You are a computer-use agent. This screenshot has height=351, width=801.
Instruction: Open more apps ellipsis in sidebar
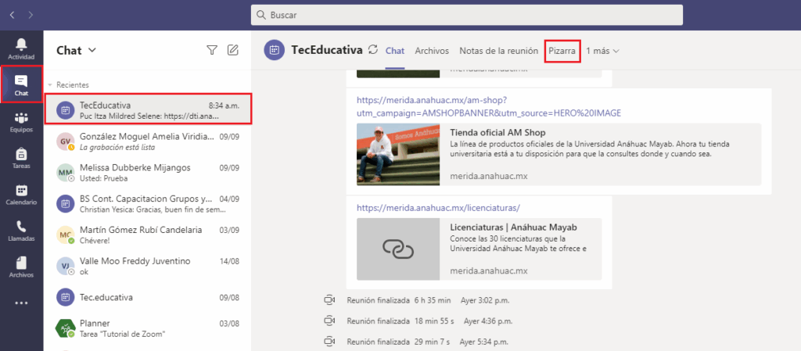(x=21, y=303)
